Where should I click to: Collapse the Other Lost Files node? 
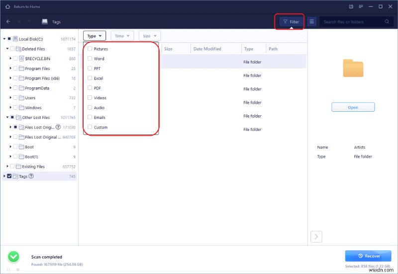7,117
